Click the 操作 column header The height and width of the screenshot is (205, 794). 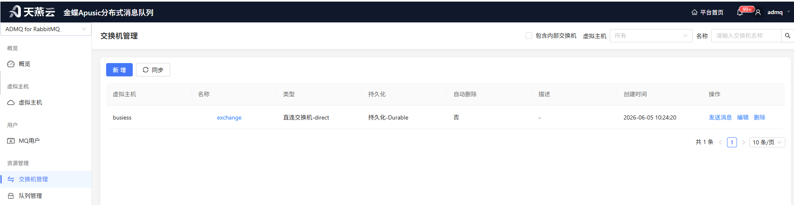coord(715,94)
